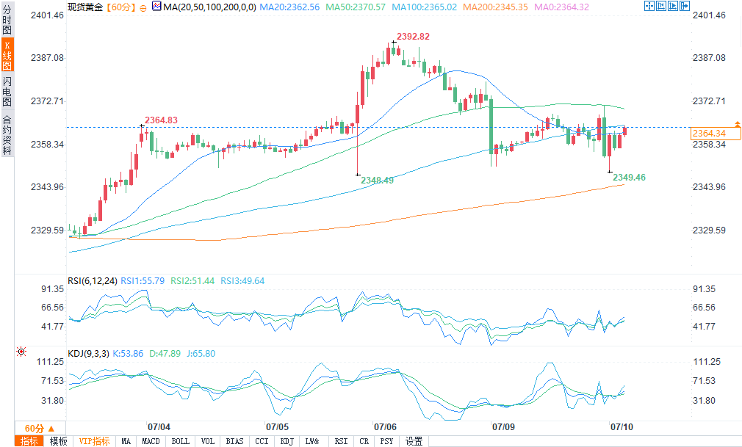This screenshot has height=447, width=742.
Task: Toggle the crosshair cursor icon
Action: pos(649,6)
